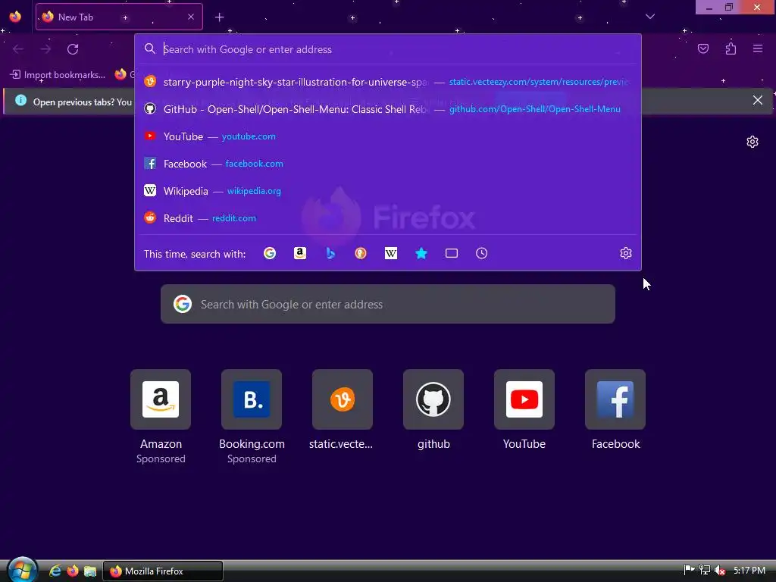Open the list all tabs chevron

click(x=650, y=17)
